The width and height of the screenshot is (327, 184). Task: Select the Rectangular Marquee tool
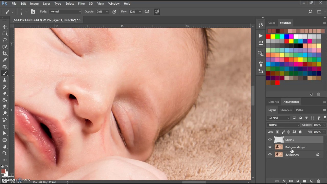[x=5, y=33]
